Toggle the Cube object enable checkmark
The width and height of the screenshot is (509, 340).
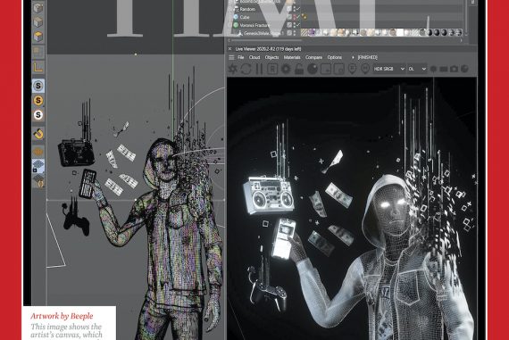coord(298,17)
